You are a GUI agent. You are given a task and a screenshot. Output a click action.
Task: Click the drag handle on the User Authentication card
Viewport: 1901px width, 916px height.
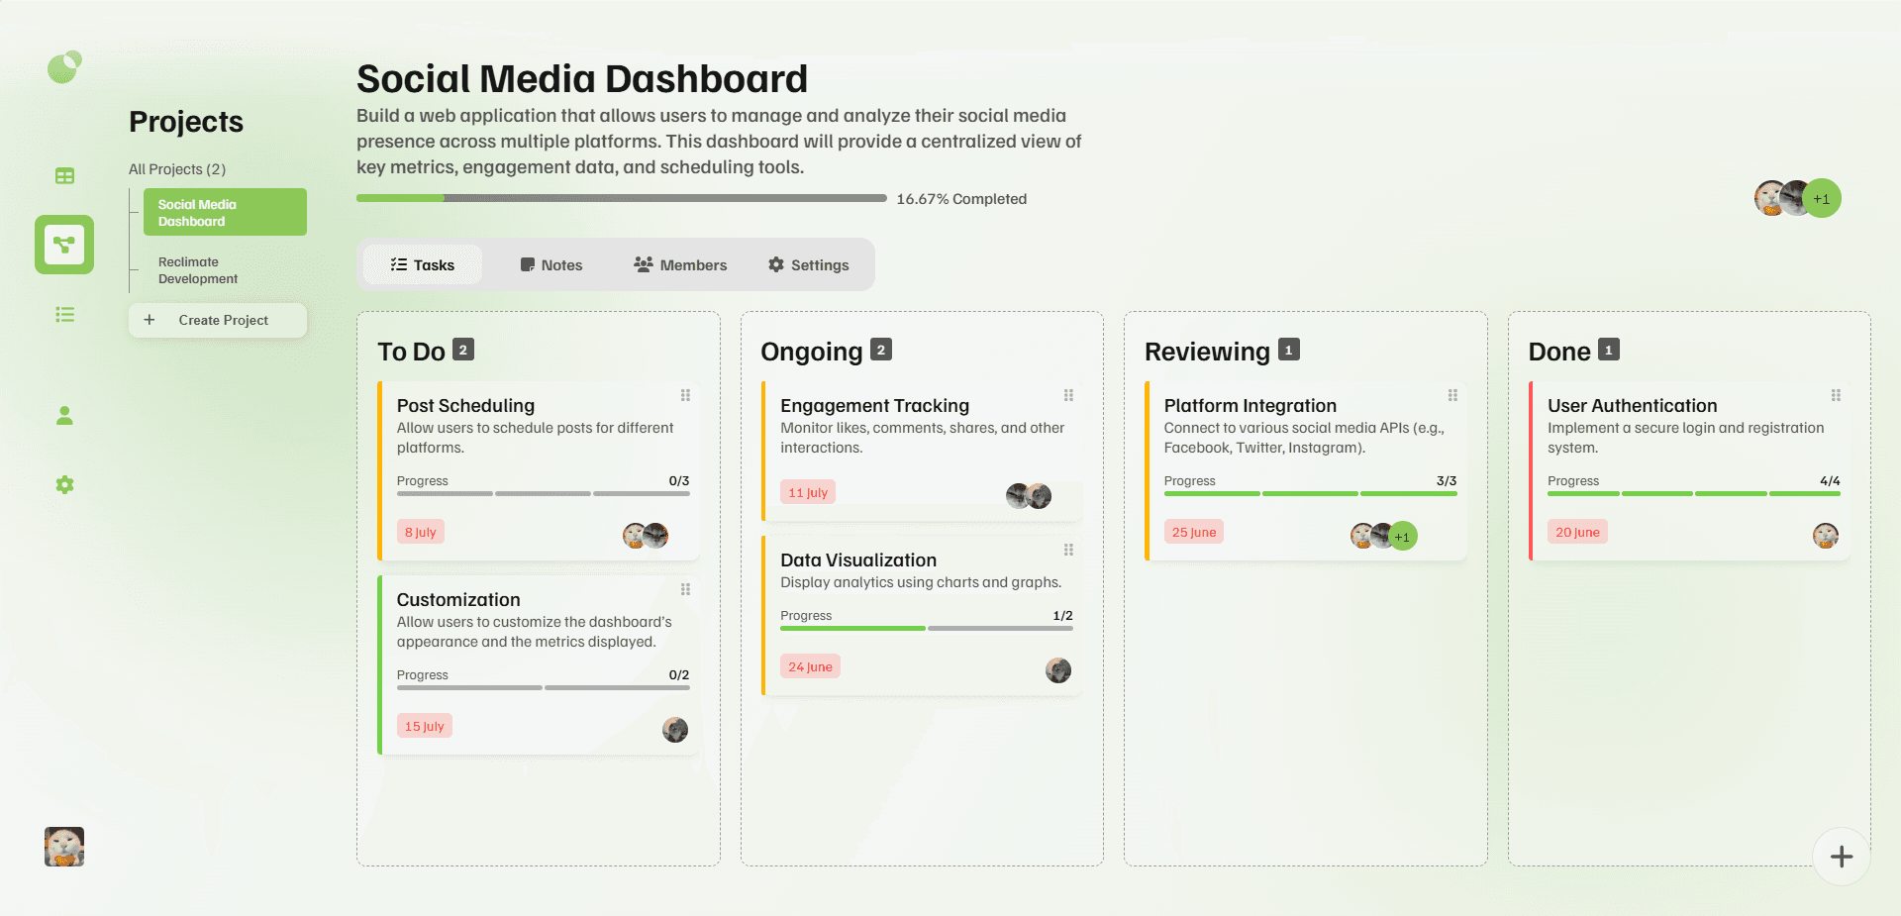coord(1838,395)
